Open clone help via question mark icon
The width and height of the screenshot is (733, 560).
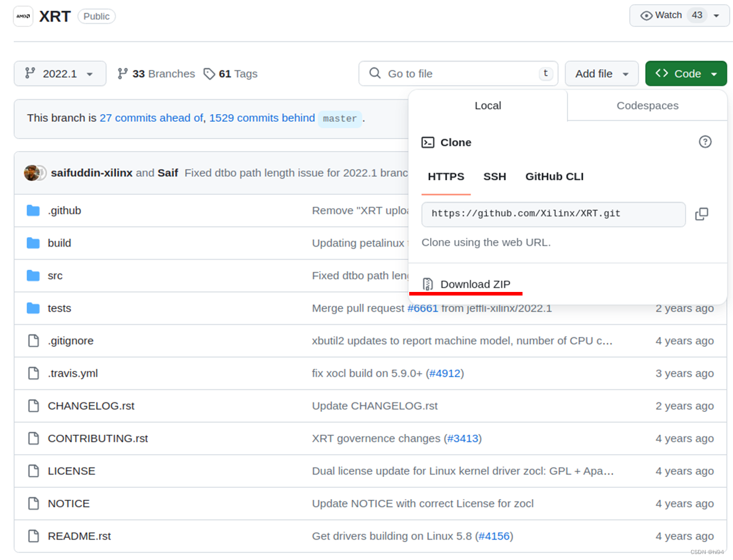click(705, 142)
